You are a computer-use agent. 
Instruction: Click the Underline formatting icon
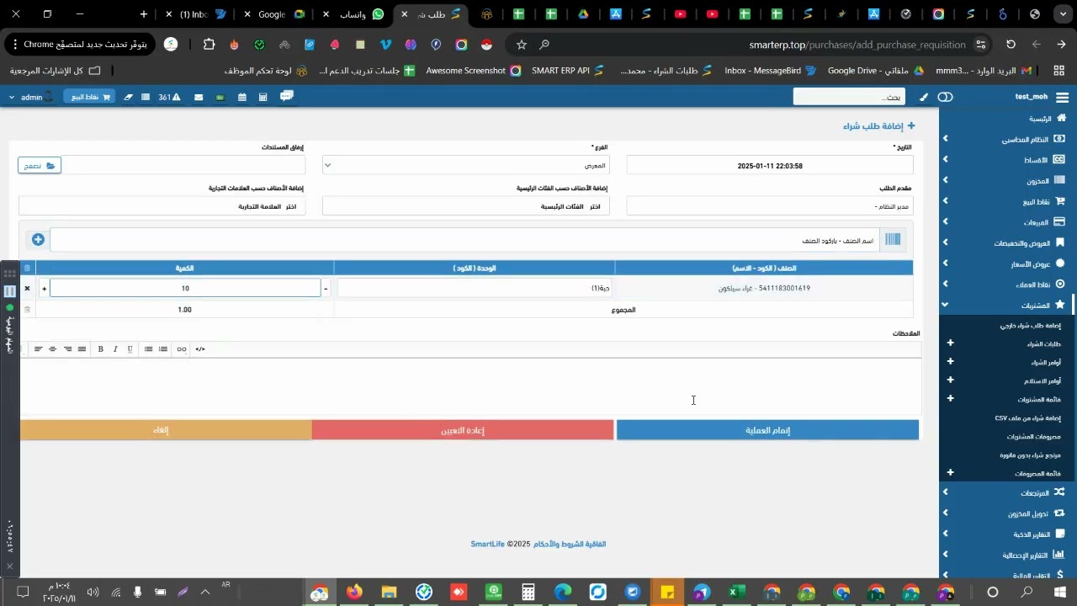(130, 349)
